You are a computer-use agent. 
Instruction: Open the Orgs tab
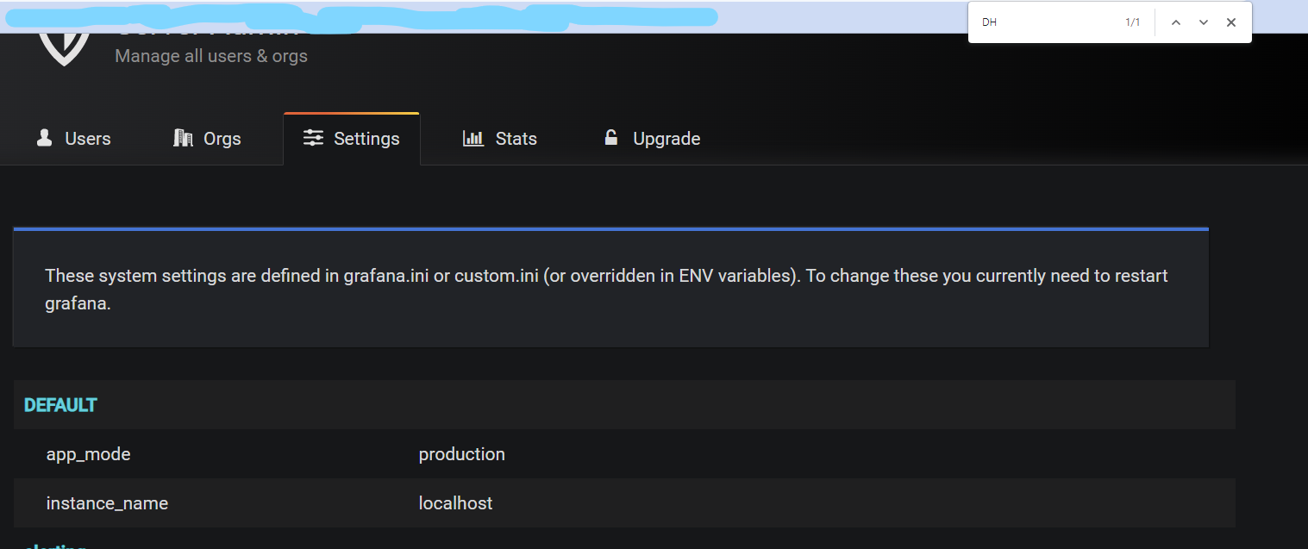pyautogui.click(x=207, y=139)
